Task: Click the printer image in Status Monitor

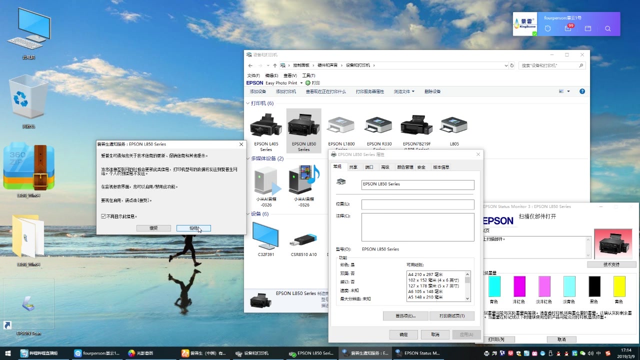Action: click(x=613, y=244)
